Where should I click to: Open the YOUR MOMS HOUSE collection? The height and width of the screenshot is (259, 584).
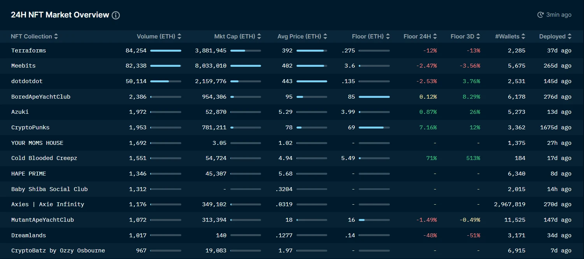37,143
